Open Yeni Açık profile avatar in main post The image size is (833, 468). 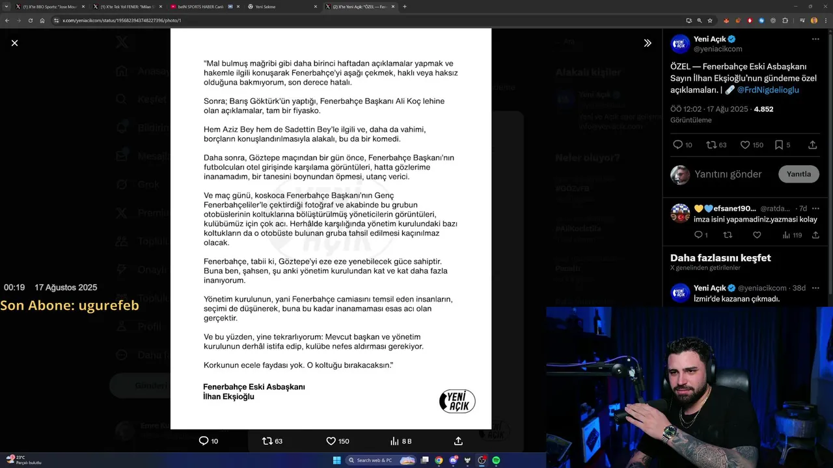680,44
